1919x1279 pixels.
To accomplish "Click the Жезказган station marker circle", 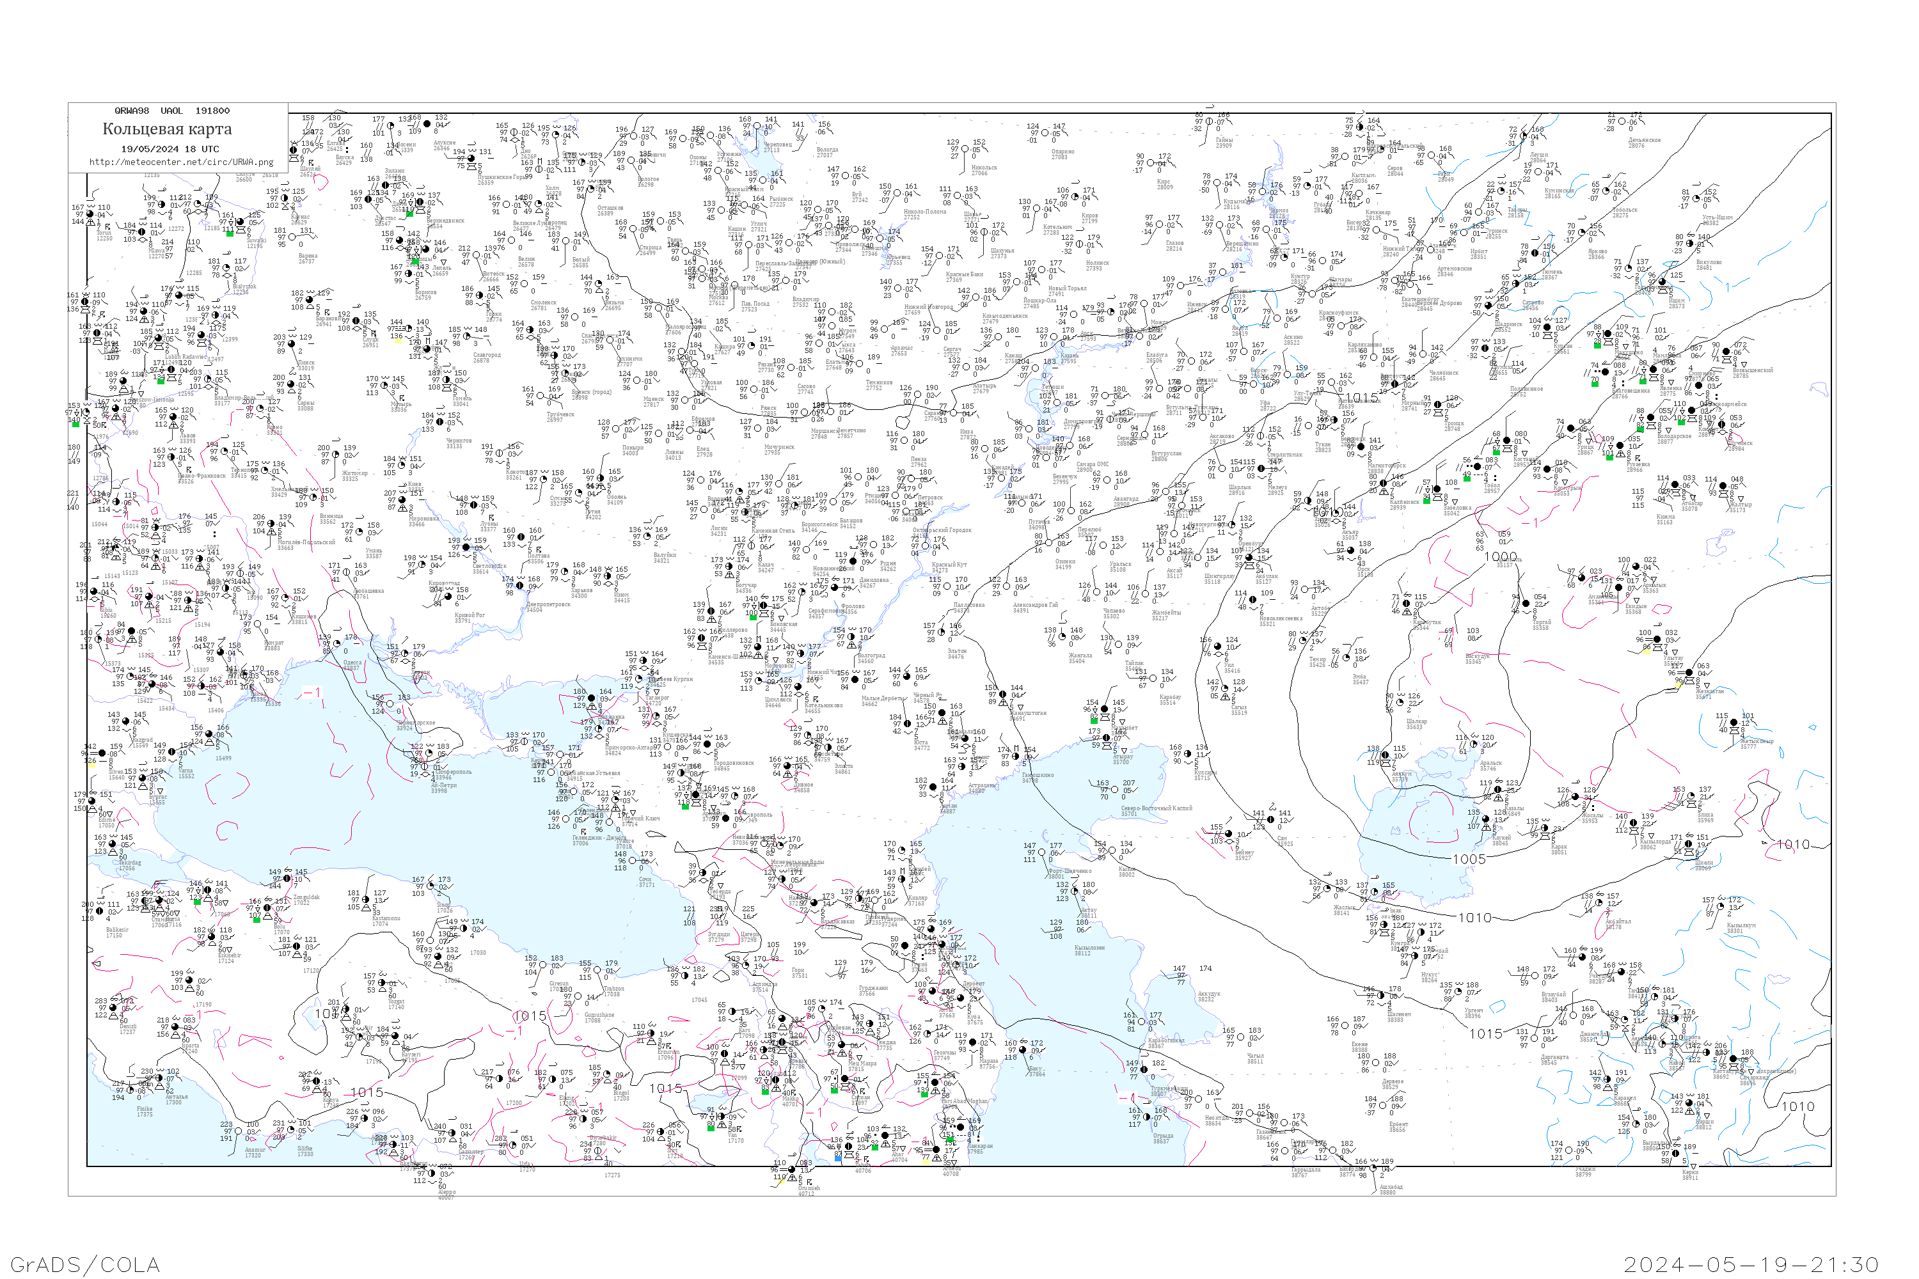I will click(1689, 674).
